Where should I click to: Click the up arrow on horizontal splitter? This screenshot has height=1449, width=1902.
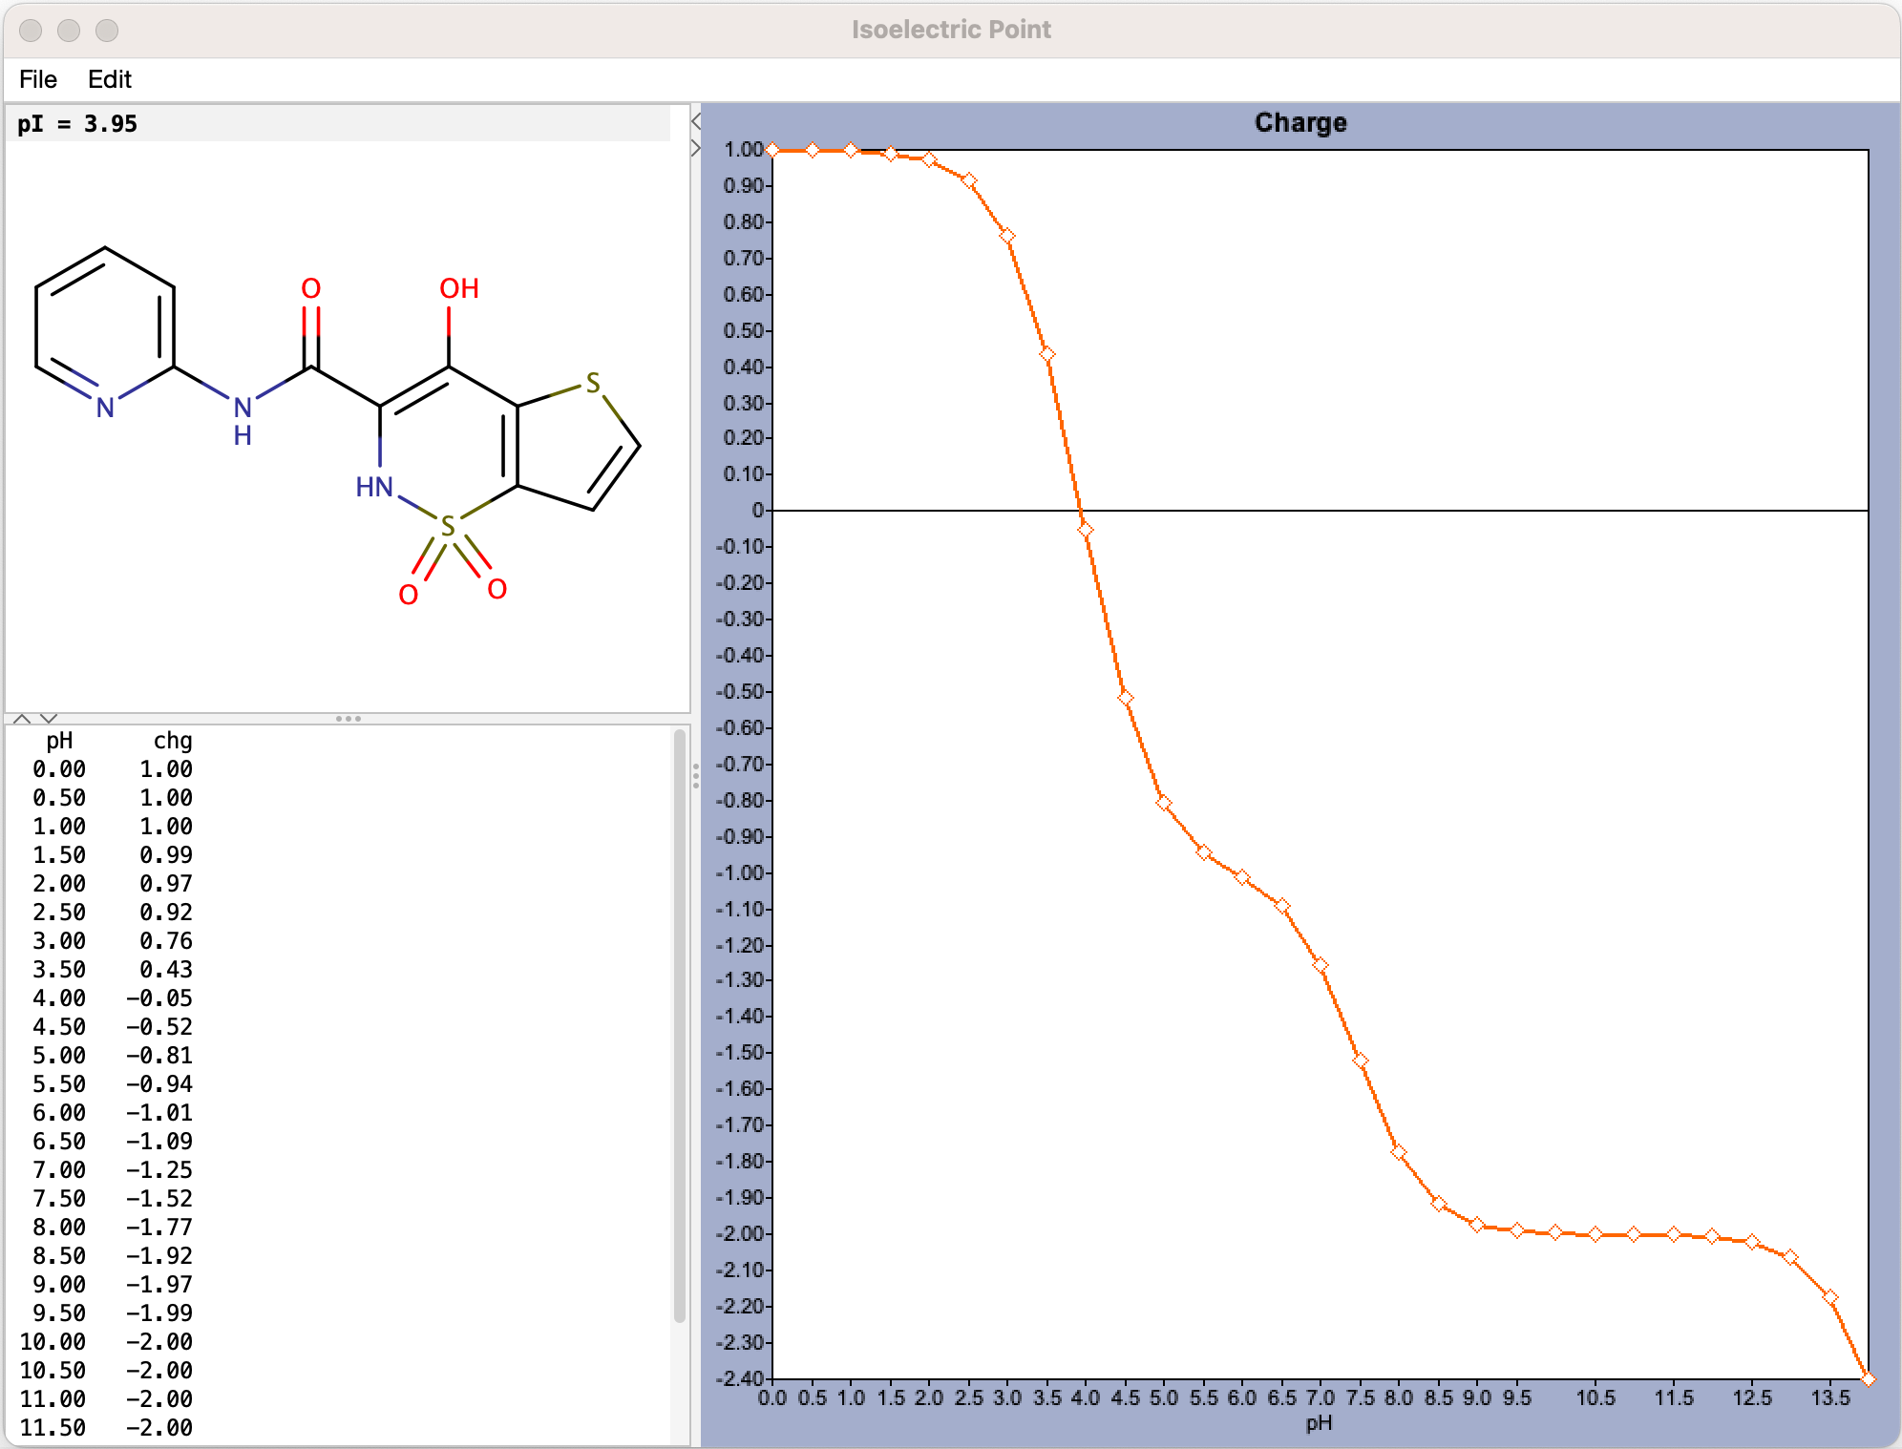[x=22, y=718]
